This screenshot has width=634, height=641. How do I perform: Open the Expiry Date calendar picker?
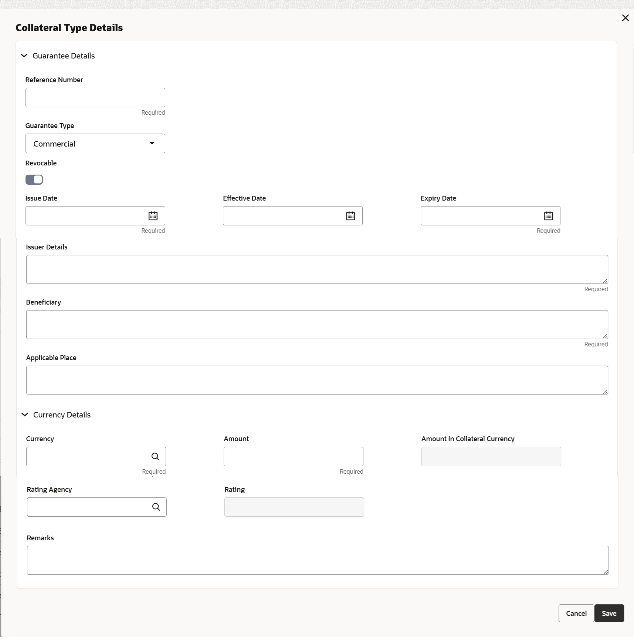pyautogui.click(x=548, y=216)
